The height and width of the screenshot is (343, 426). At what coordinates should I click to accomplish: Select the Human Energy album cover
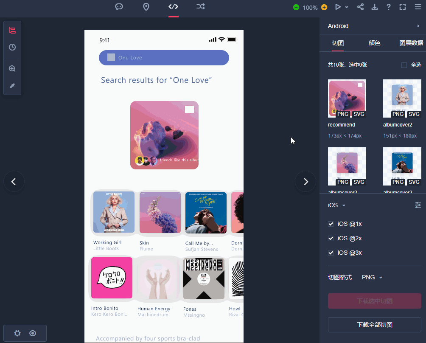click(158, 278)
